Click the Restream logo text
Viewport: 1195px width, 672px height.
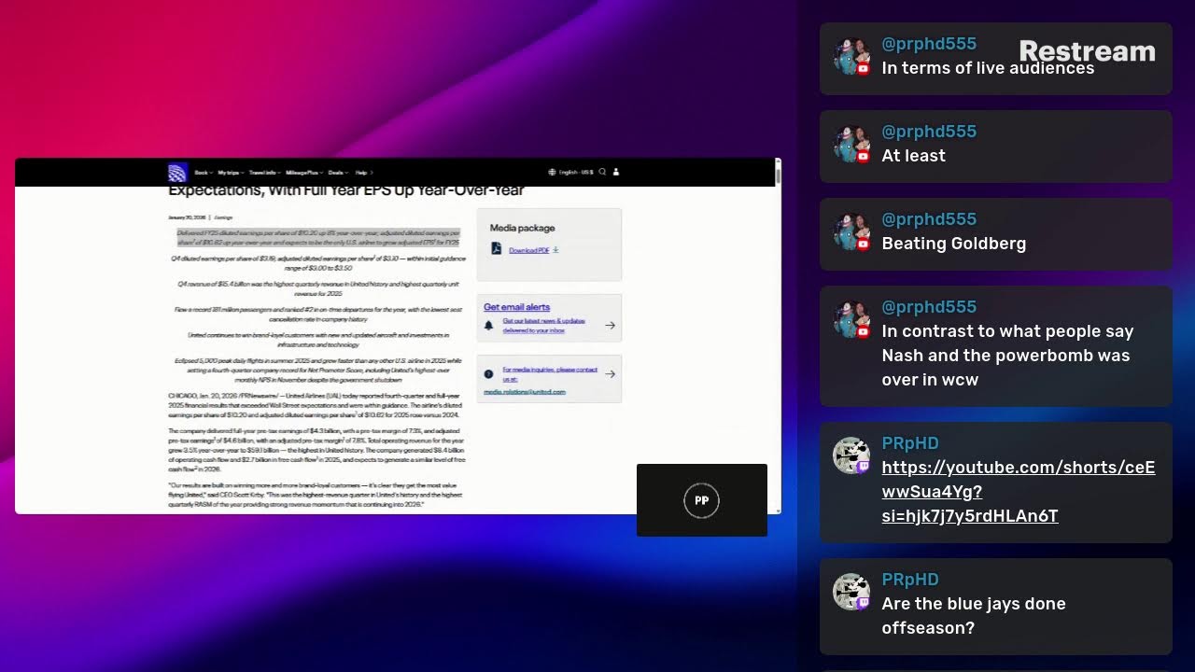[1087, 51]
